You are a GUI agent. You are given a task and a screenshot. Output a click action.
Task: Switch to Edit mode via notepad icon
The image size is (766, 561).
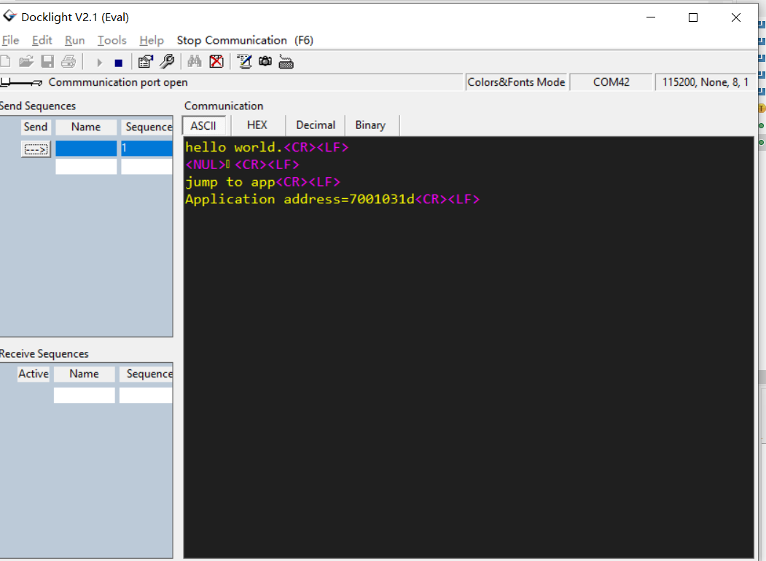(x=243, y=61)
